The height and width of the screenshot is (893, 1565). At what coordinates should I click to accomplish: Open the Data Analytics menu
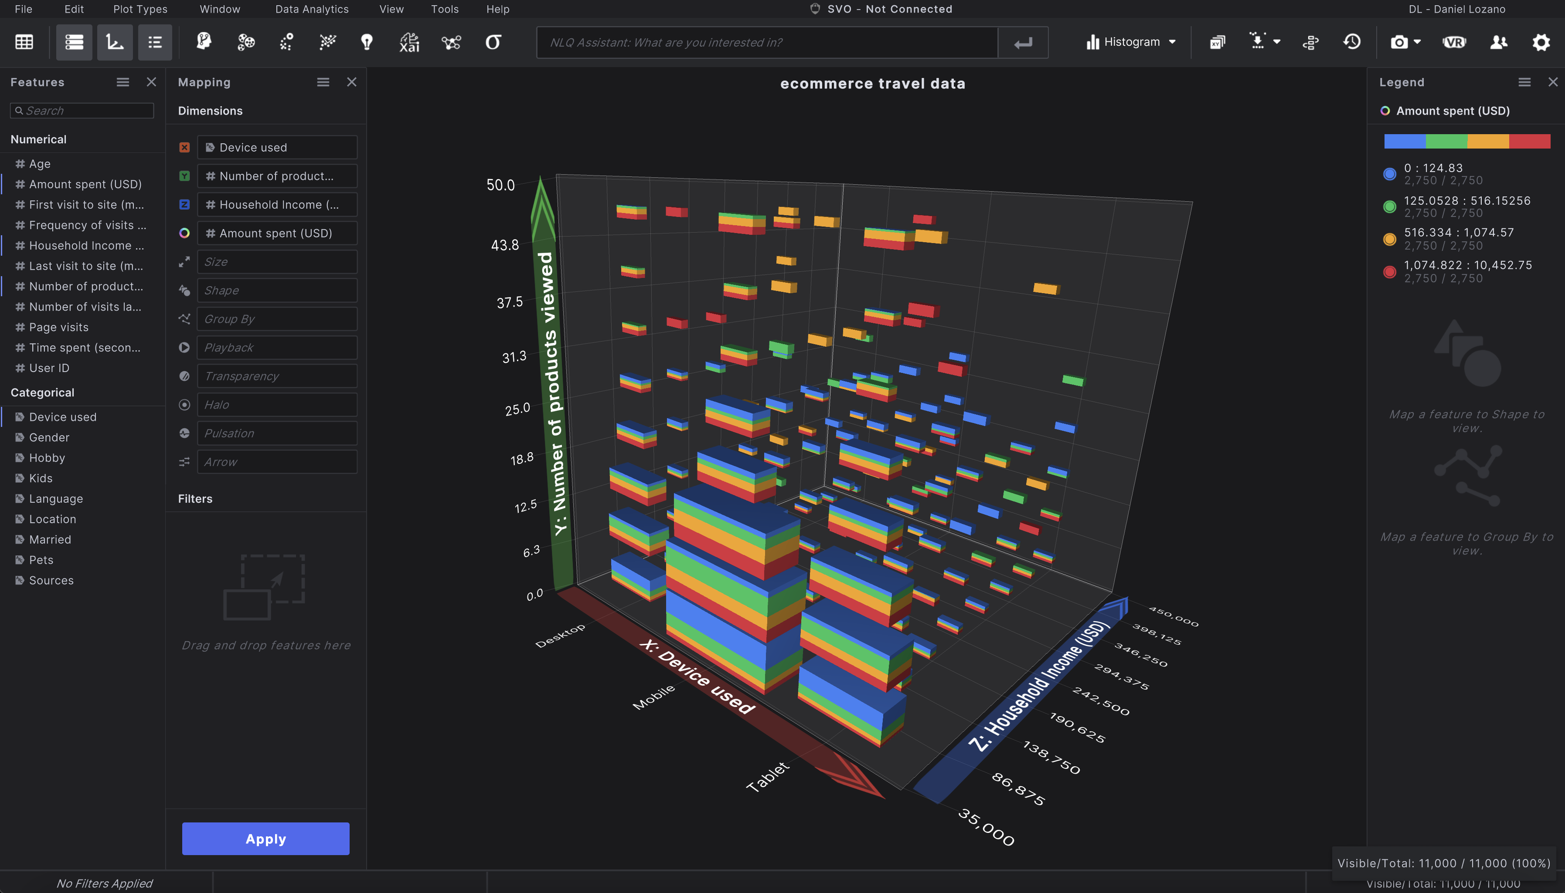pos(312,9)
